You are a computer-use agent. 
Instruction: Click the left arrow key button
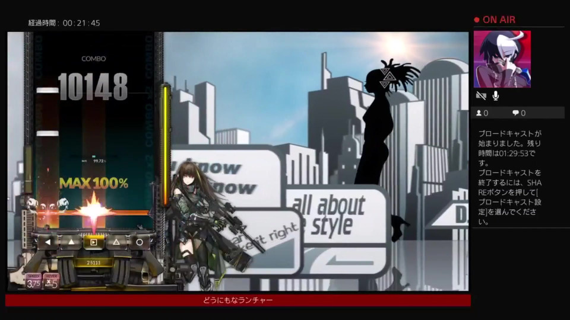(x=48, y=242)
